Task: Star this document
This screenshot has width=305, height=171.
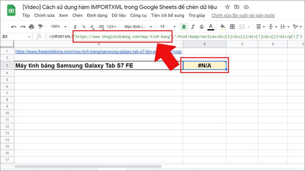Action: (227, 7)
